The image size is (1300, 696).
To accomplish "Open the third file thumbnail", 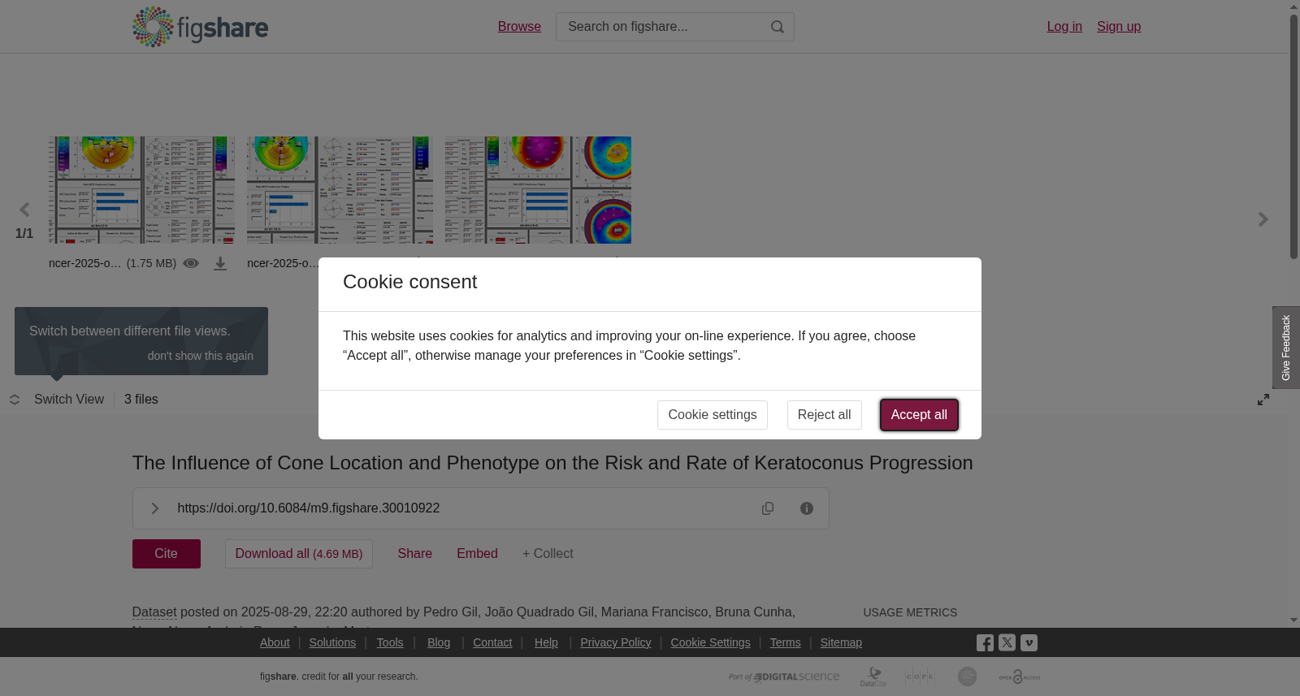I will (x=538, y=190).
